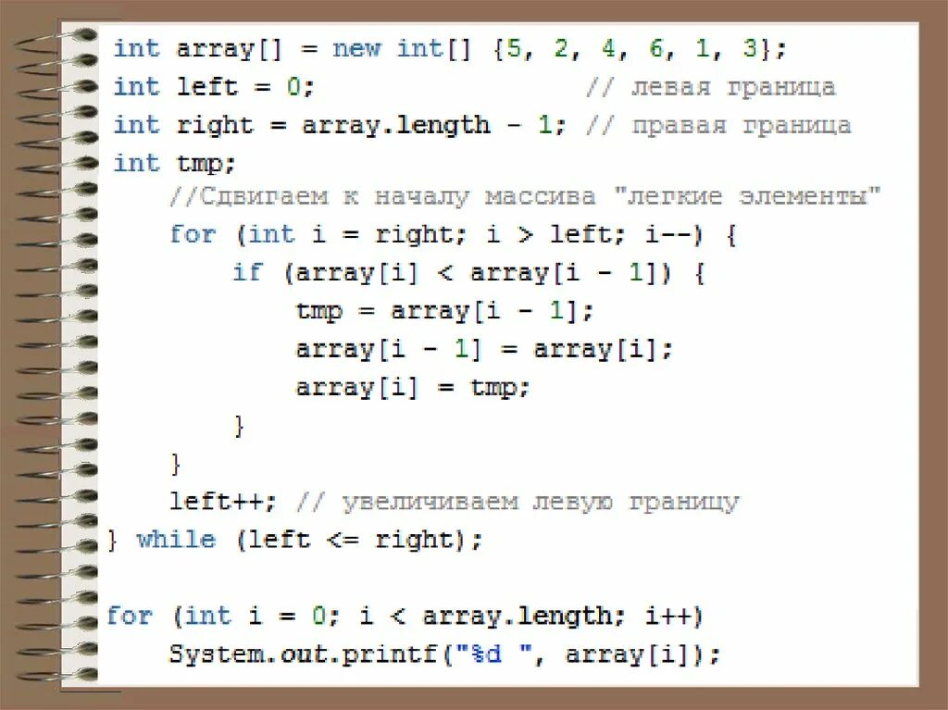This screenshot has width=948, height=710.
Task: Select the line 'array[i - 1] = array[i];'
Action: pos(483,349)
